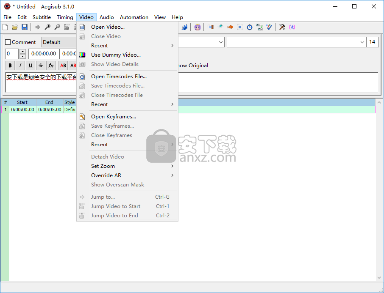The width and height of the screenshot is (384, 293).
Task: Select Open Video... menu entry
Action: click(x=127, y=27)
